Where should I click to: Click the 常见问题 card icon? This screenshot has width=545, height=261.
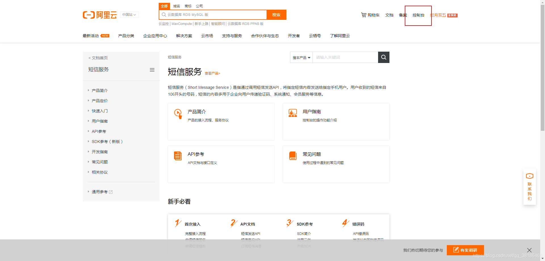coord(293,156)
